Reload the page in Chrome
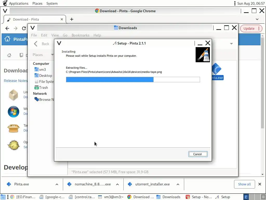 coord(24,28)
